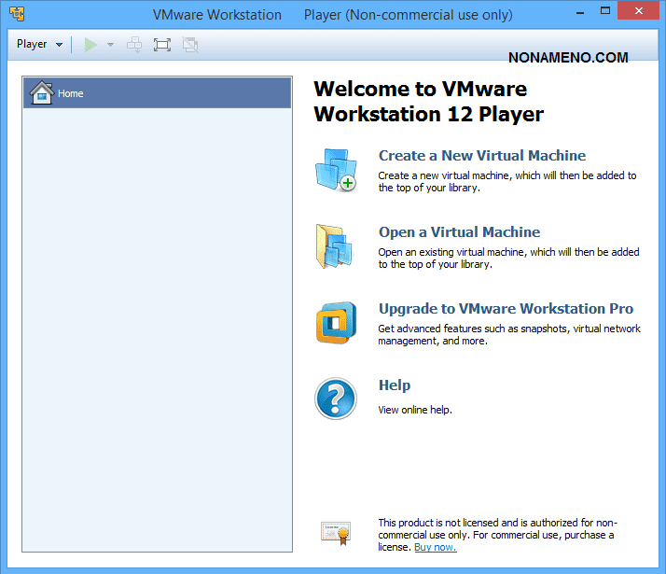
Task: Close the VMware Player window
Action: (x=636, y=13)
